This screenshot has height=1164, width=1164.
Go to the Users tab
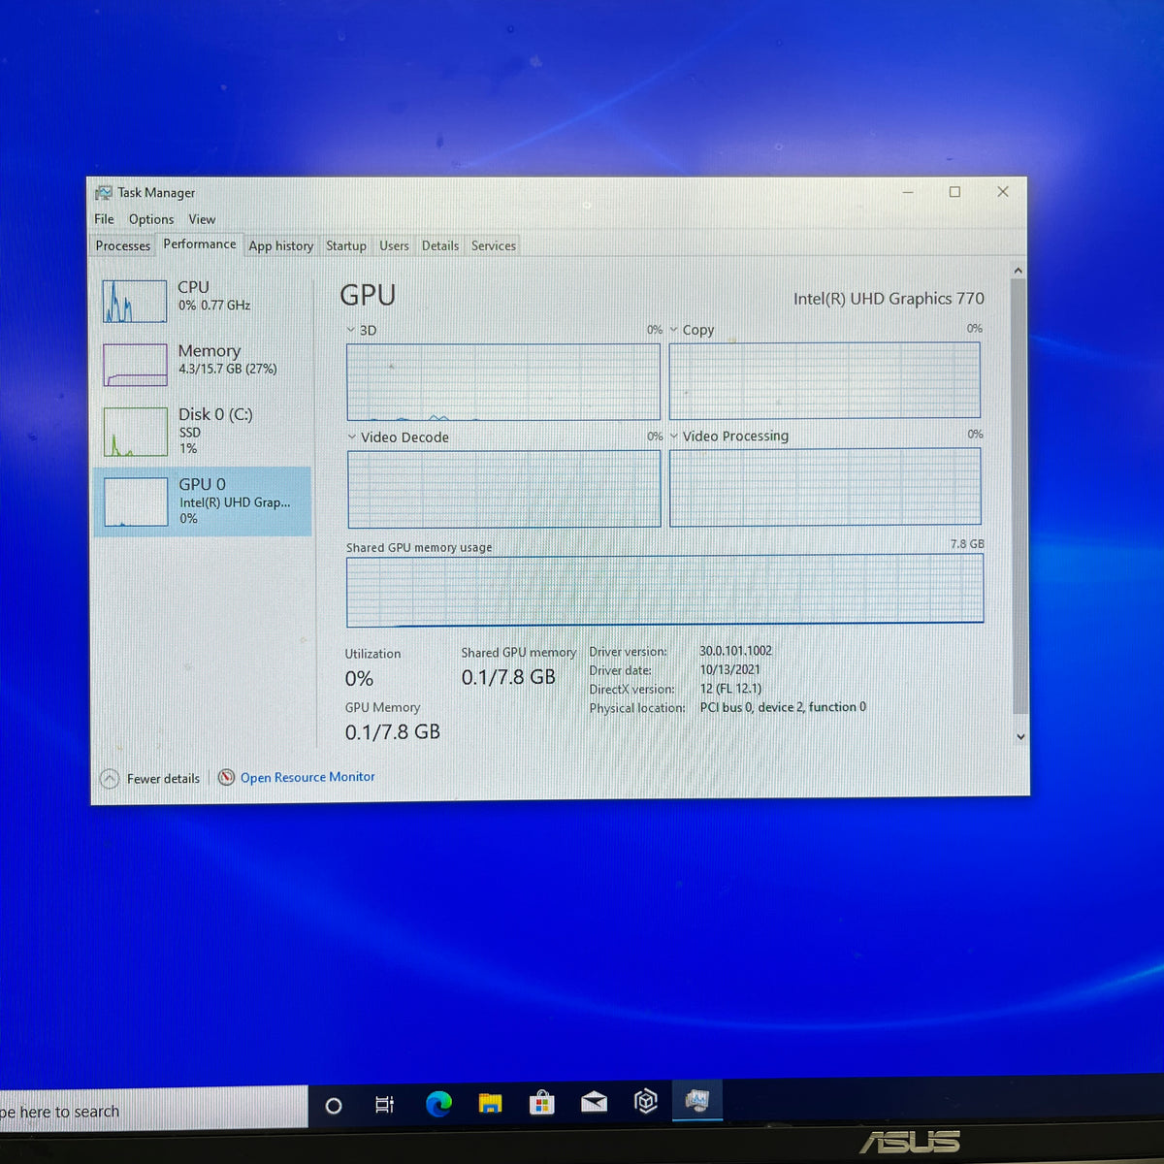394,245
